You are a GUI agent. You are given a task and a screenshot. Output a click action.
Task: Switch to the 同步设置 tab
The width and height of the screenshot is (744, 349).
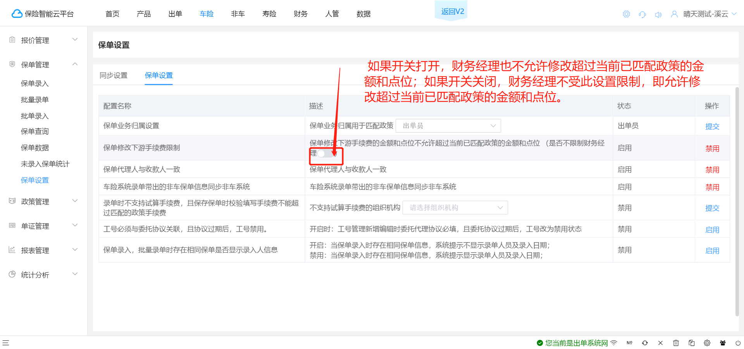coord(114,75)
